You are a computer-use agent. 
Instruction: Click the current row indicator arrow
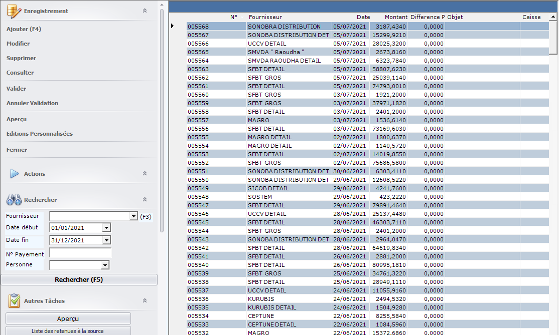[172, 26]
